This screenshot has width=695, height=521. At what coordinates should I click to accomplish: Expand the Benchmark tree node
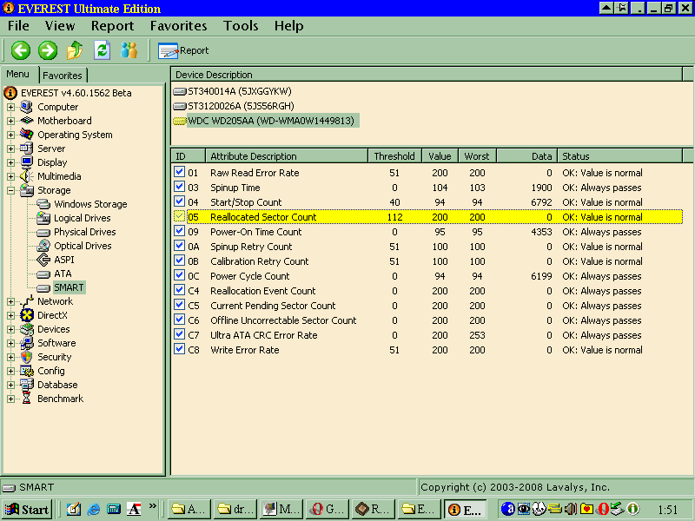11,399
